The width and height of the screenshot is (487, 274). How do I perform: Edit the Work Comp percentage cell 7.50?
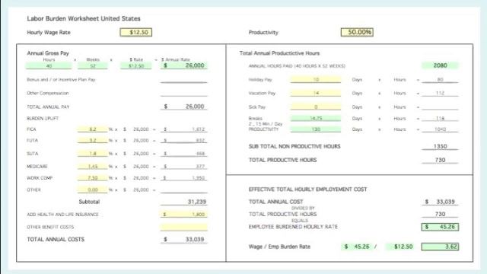click(x=93, y=178)
